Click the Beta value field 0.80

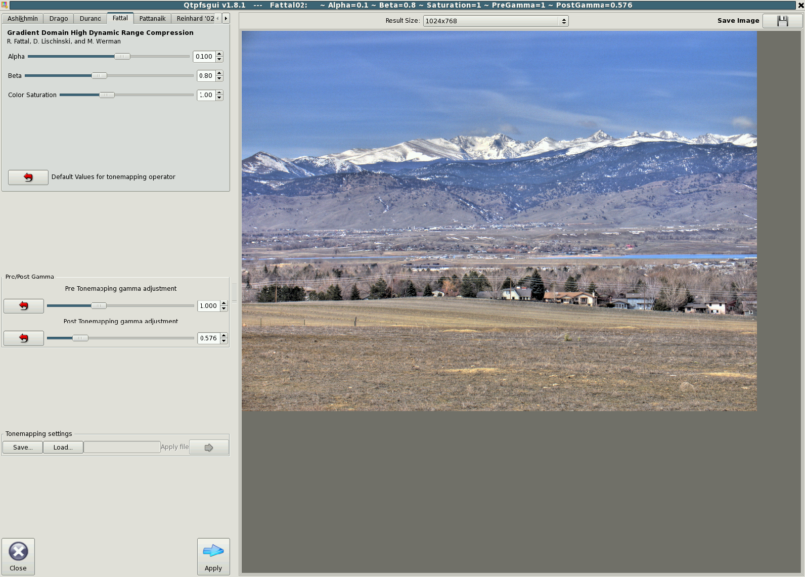pyautogui.click(x=206, y=76)
